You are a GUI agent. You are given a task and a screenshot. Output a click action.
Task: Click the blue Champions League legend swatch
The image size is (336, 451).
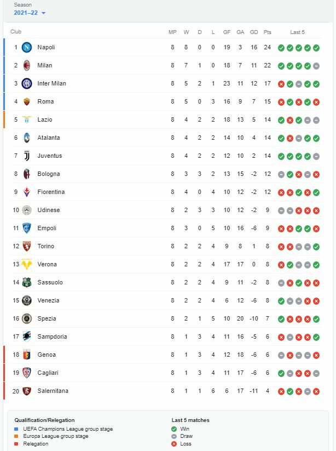point(16,429)
